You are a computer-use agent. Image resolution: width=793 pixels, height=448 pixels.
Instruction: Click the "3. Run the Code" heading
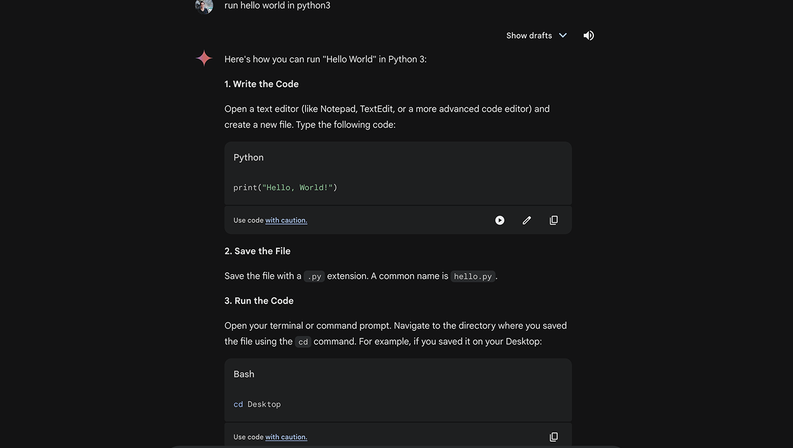259,301
